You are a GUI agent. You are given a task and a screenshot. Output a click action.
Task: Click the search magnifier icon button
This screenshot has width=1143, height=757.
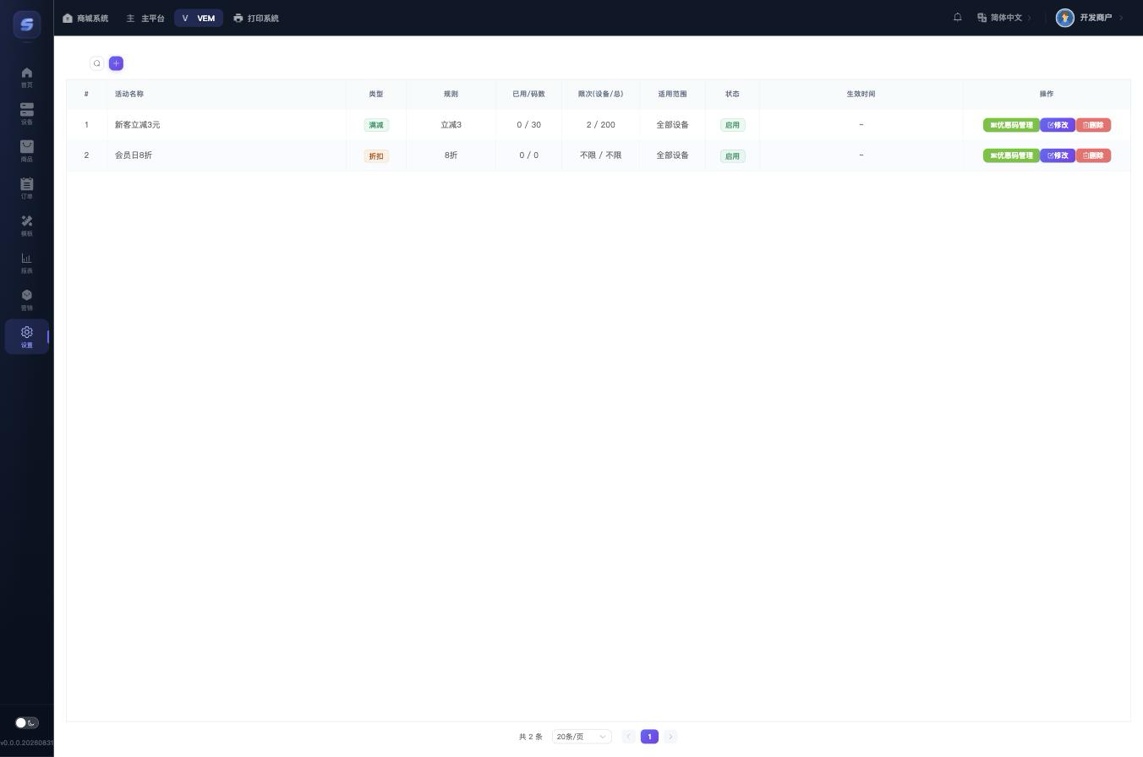coord(97,63)
